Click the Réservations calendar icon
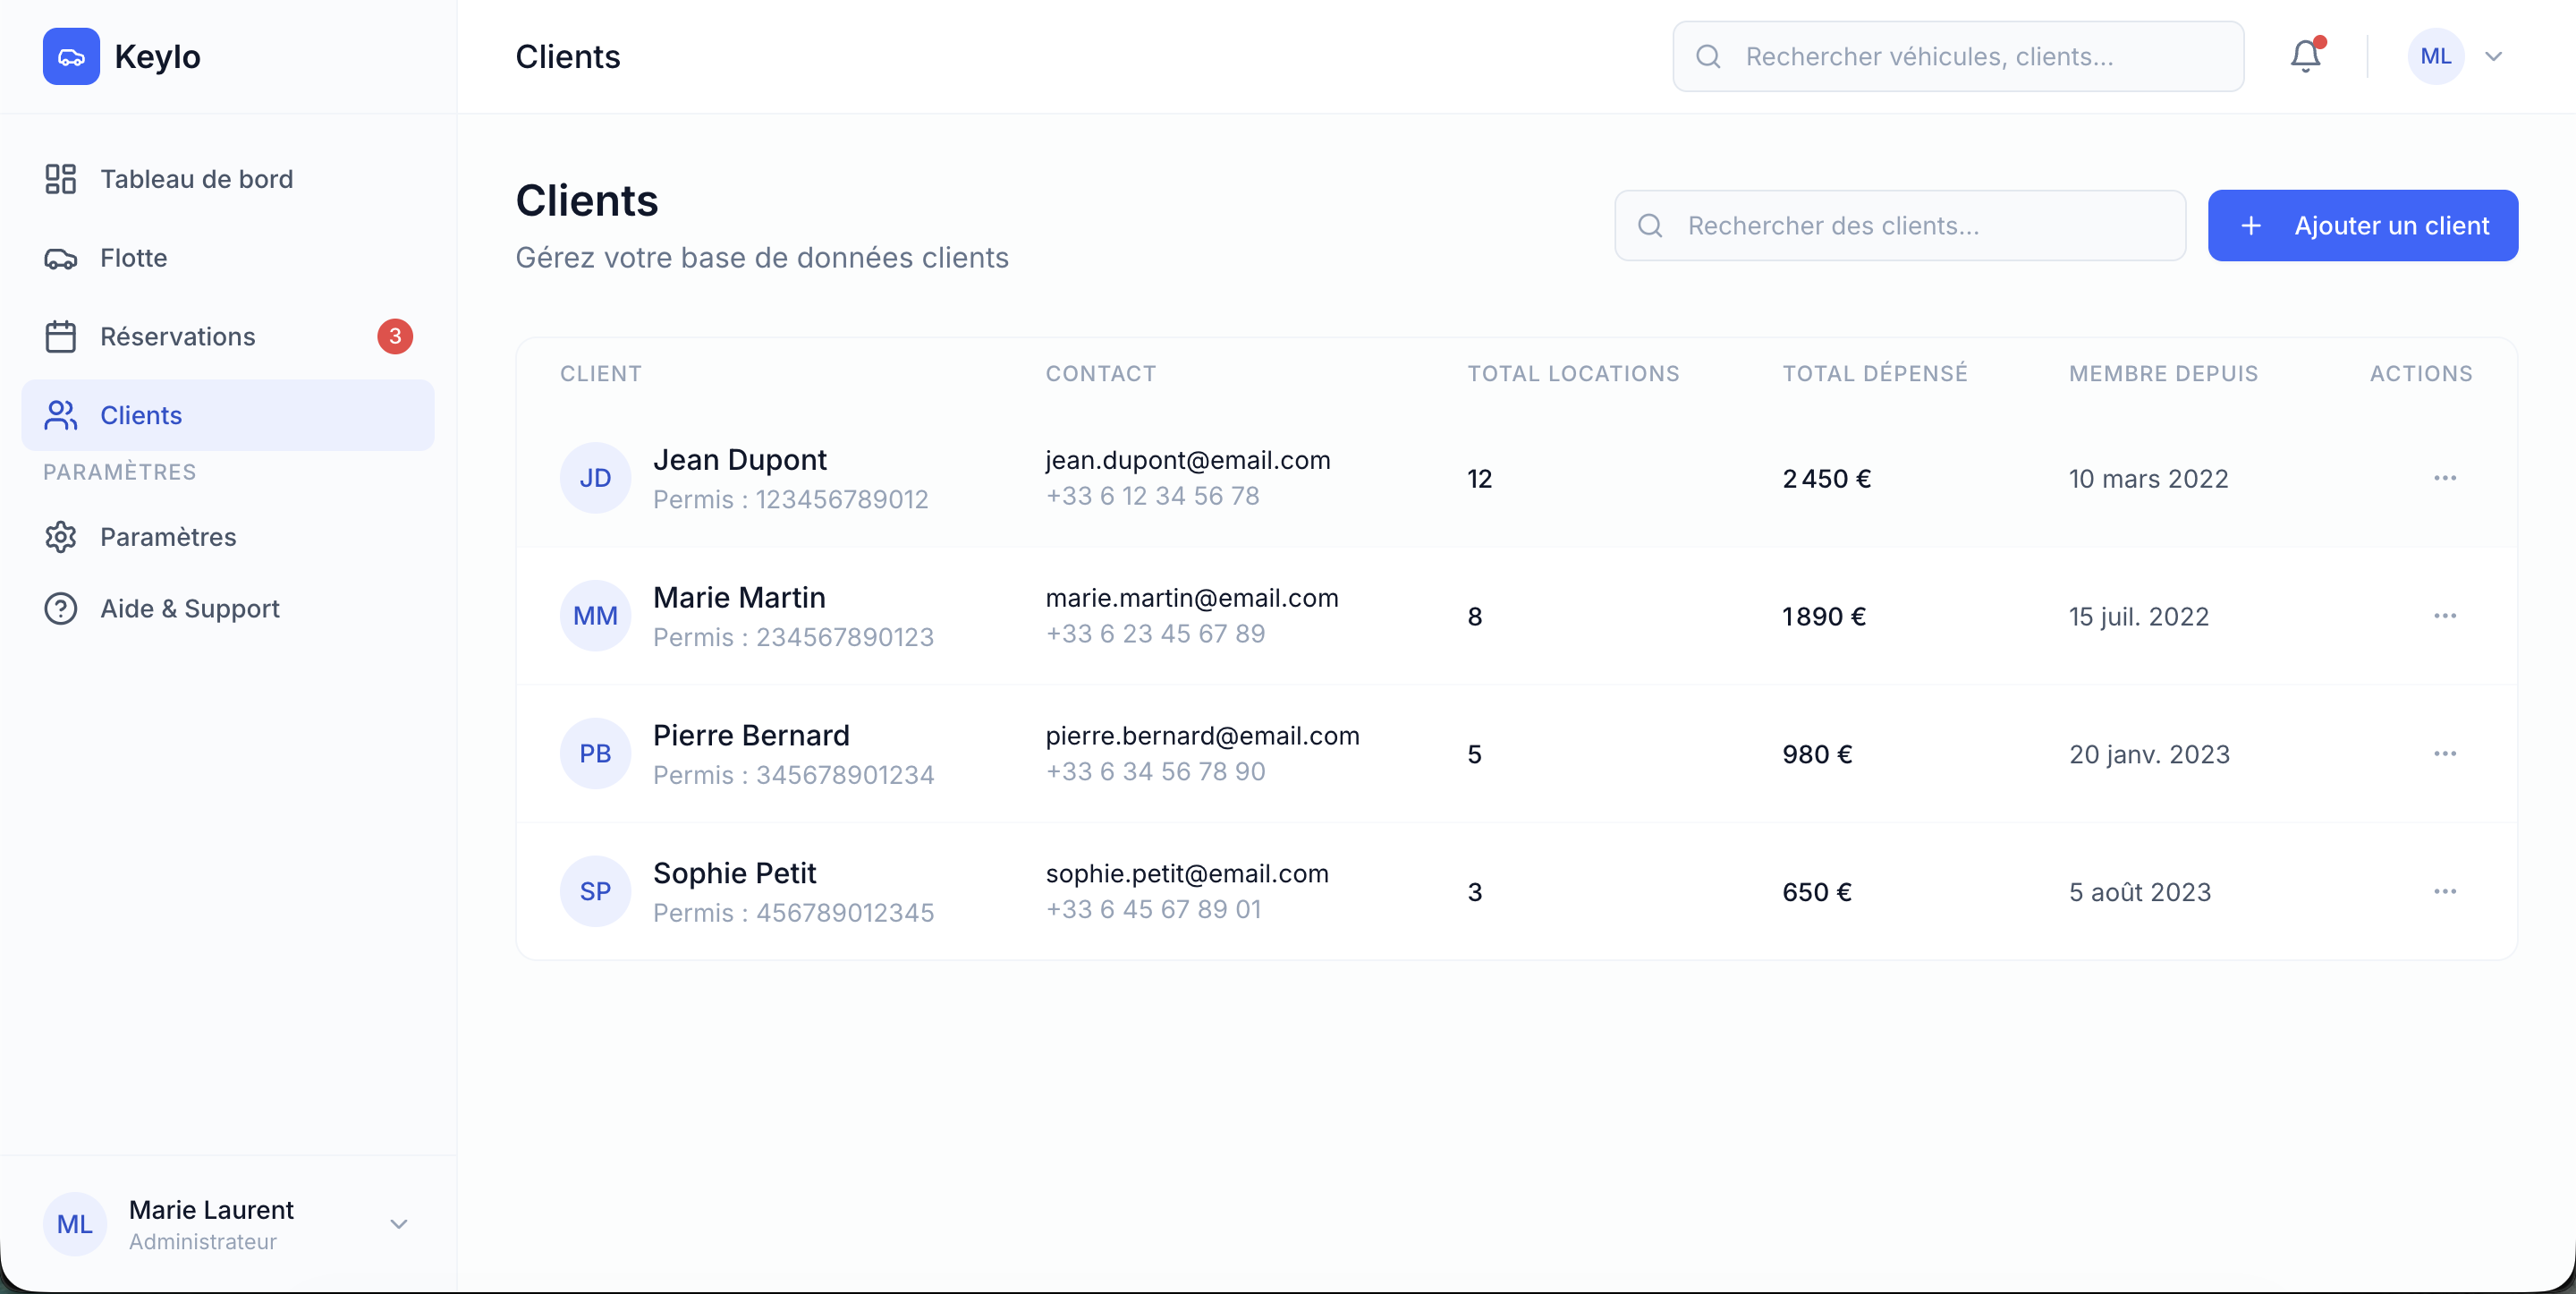Image resolution: width=2576 pixels, height=1294 pixels. pos(61,336)
